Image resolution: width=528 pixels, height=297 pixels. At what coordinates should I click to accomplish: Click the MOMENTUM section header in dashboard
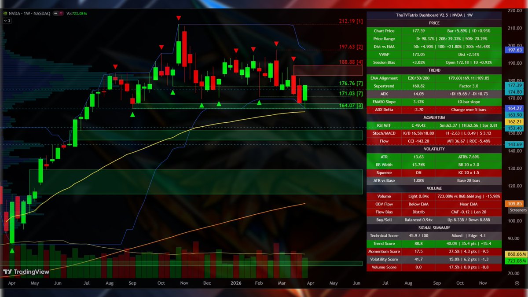pos(434,117)
